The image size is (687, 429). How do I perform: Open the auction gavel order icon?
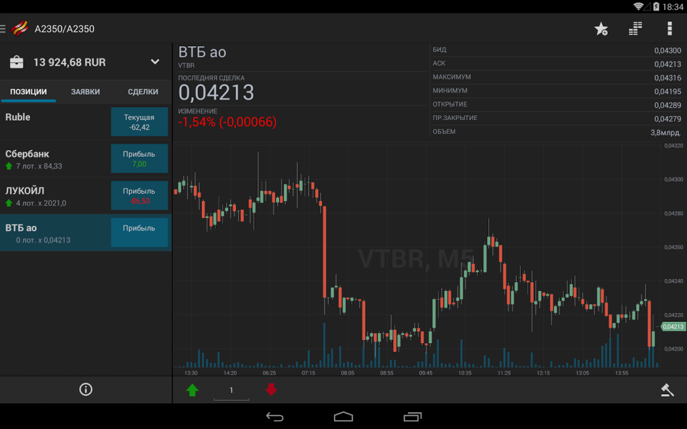click(668, 389)
